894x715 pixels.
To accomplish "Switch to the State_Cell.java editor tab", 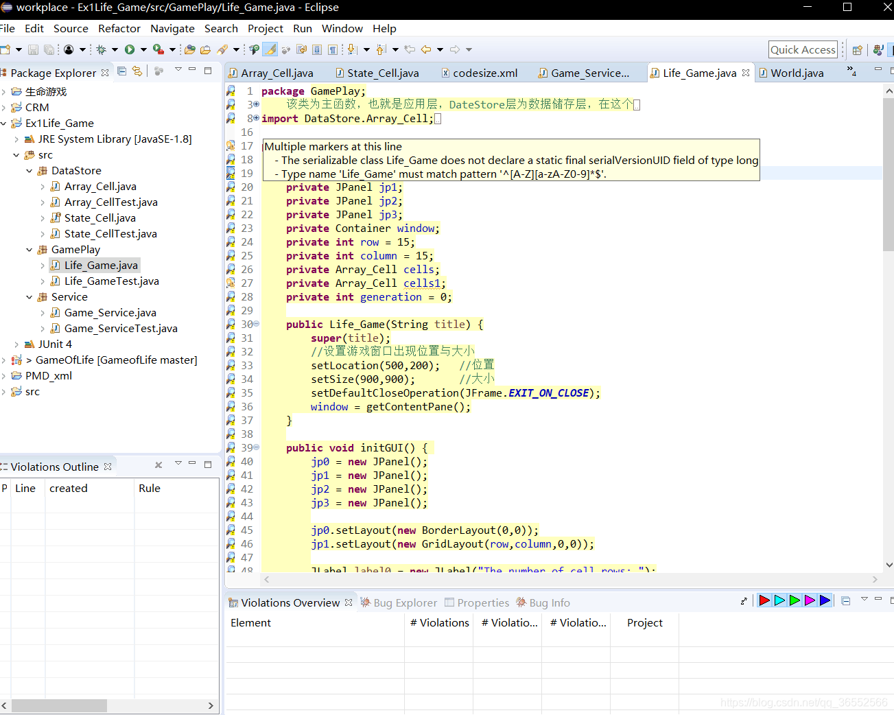I will (377, 73).
